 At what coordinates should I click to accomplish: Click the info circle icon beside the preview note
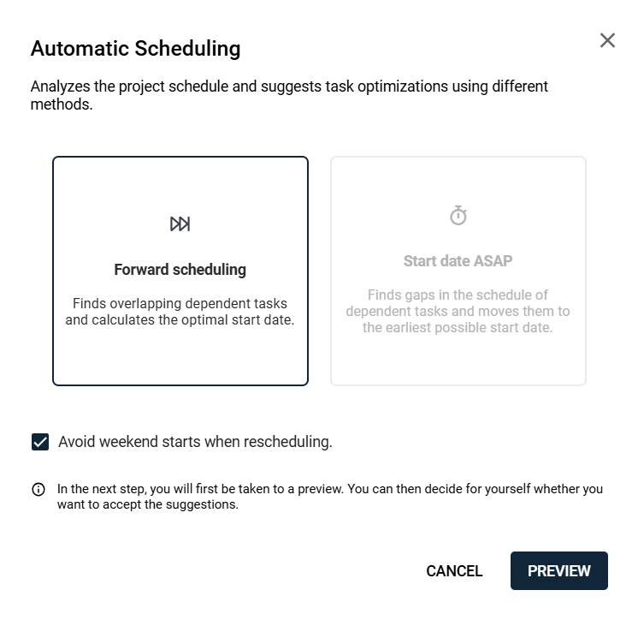click(38, 490)
